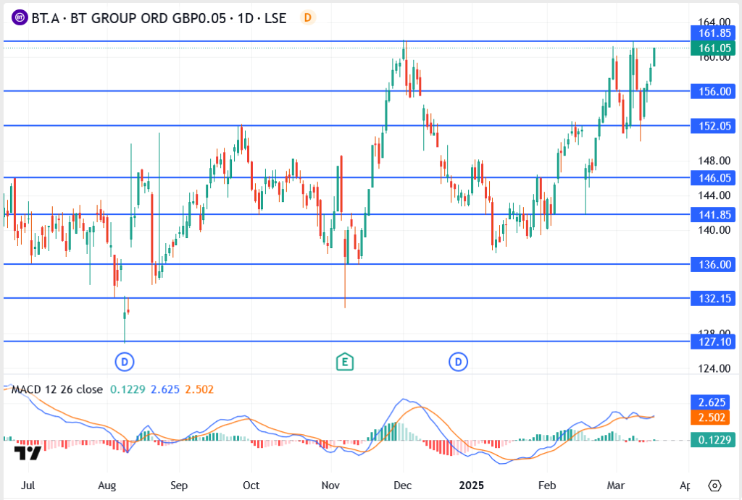The image size is (742, 500).
Task: Select the 156.00 horizontal line price label
Action: point(714,92)
